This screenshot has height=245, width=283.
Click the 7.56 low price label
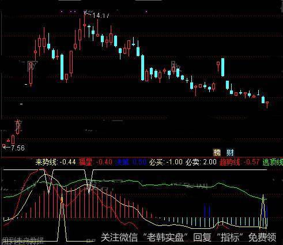(x=18, y=148)
